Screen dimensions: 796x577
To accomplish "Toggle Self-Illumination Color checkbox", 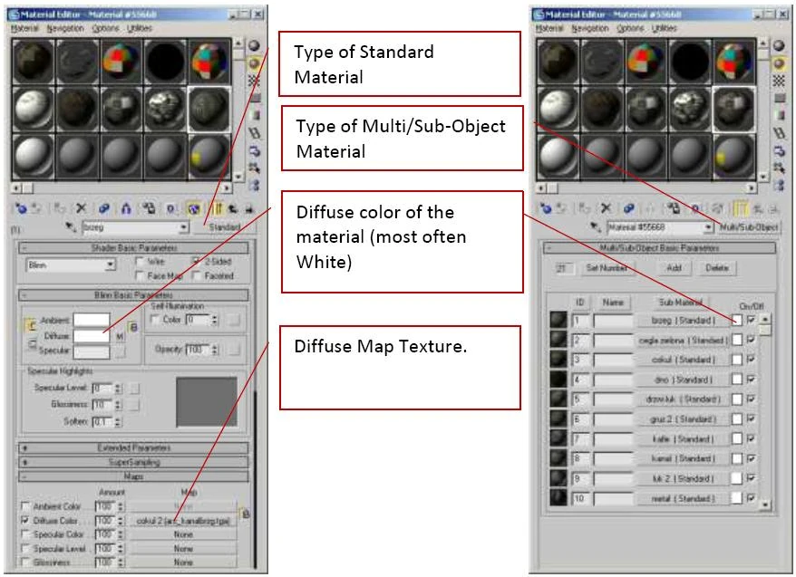I will [155, 320].
